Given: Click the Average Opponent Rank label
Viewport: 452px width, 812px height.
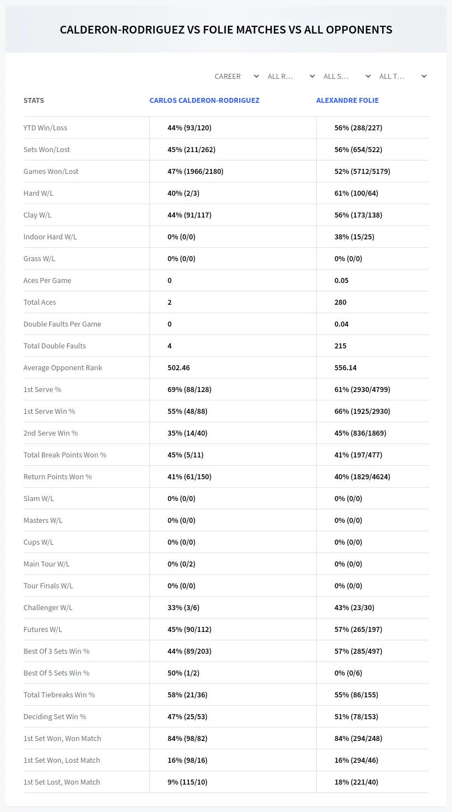Looking at the screenshot, I should click(x=63, y=368).
